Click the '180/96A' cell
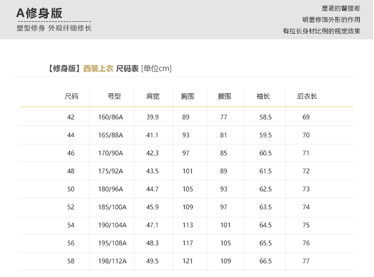 (111, 189)
